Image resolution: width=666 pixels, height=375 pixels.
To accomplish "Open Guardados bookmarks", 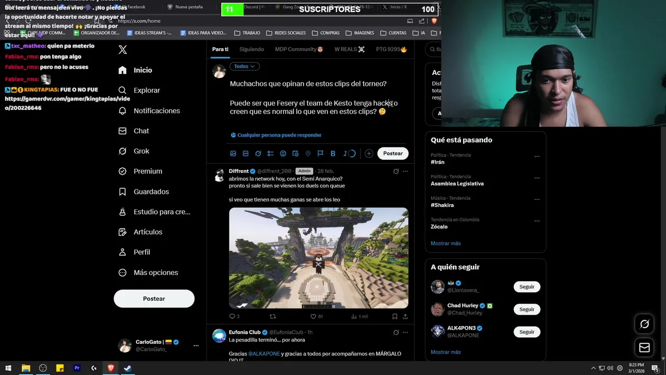I will [144, 192].
